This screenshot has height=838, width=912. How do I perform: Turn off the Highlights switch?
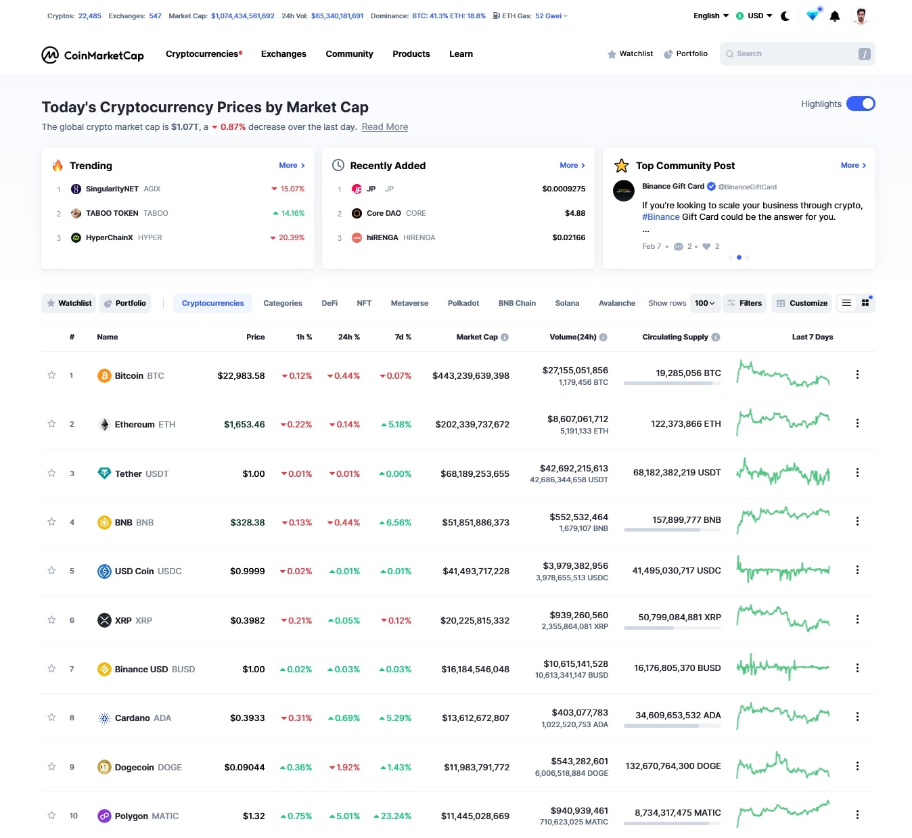coord(861,103)
